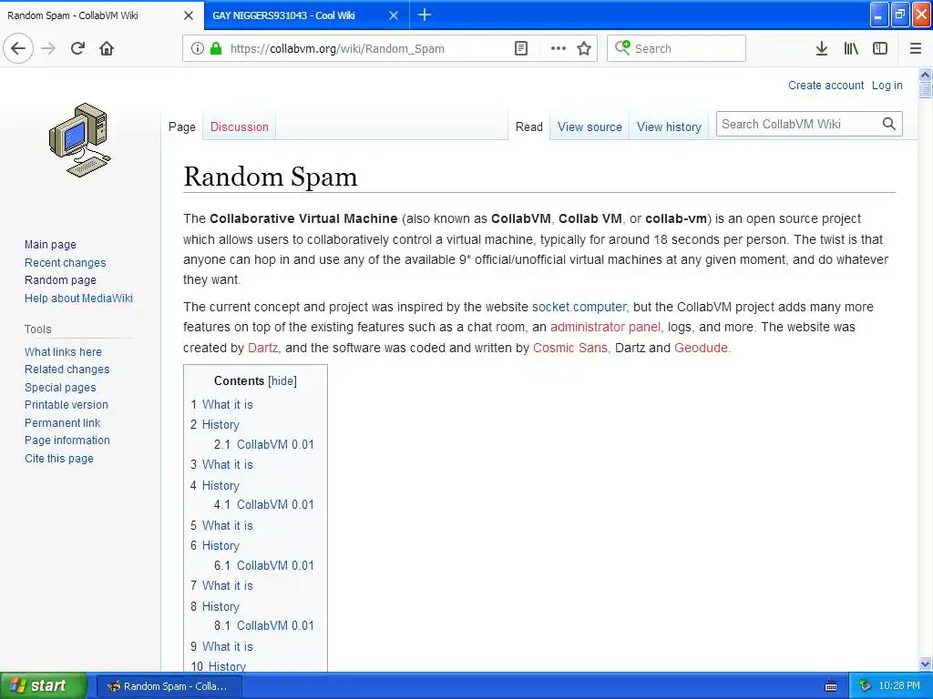Open Page information link
Screen dimensions: 933x699
pyautogui.click(x=67, y=441)
